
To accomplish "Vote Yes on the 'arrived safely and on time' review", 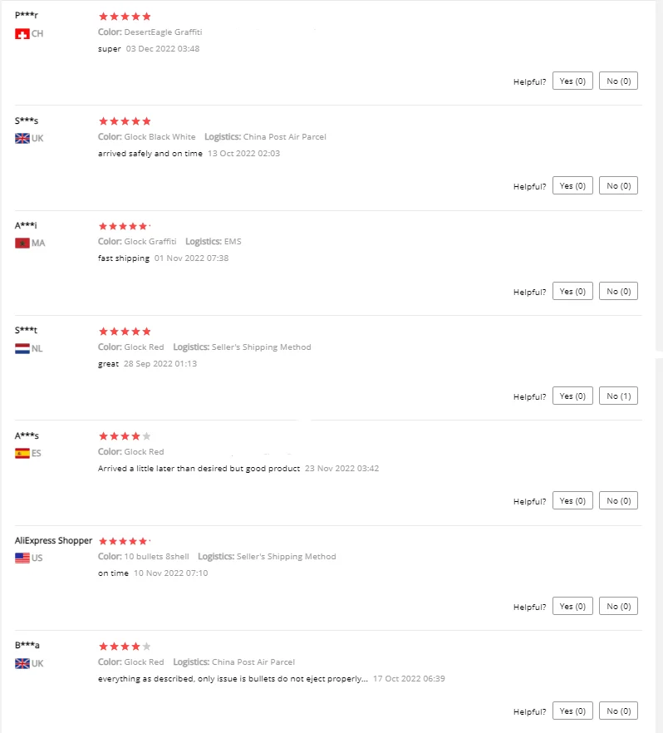I will (572, 186).
